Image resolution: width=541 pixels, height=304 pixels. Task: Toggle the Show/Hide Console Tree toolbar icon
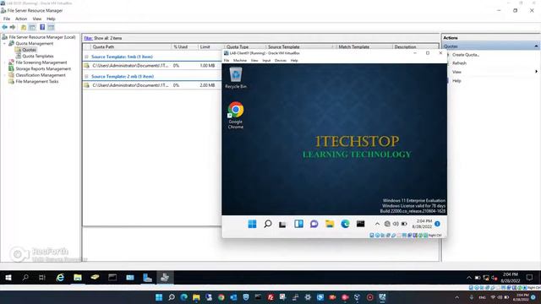[x=32, y=27]
